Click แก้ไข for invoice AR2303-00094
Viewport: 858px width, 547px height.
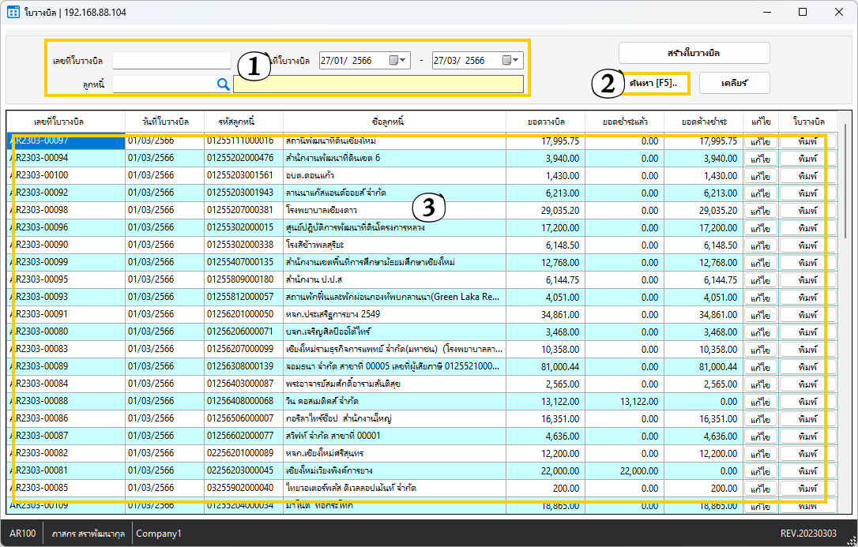pos(761,159)
